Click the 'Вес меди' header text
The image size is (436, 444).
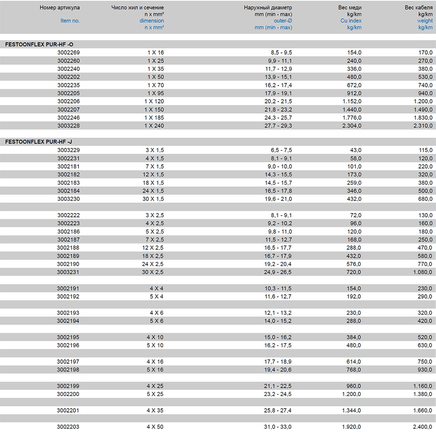tap(350, 8)
